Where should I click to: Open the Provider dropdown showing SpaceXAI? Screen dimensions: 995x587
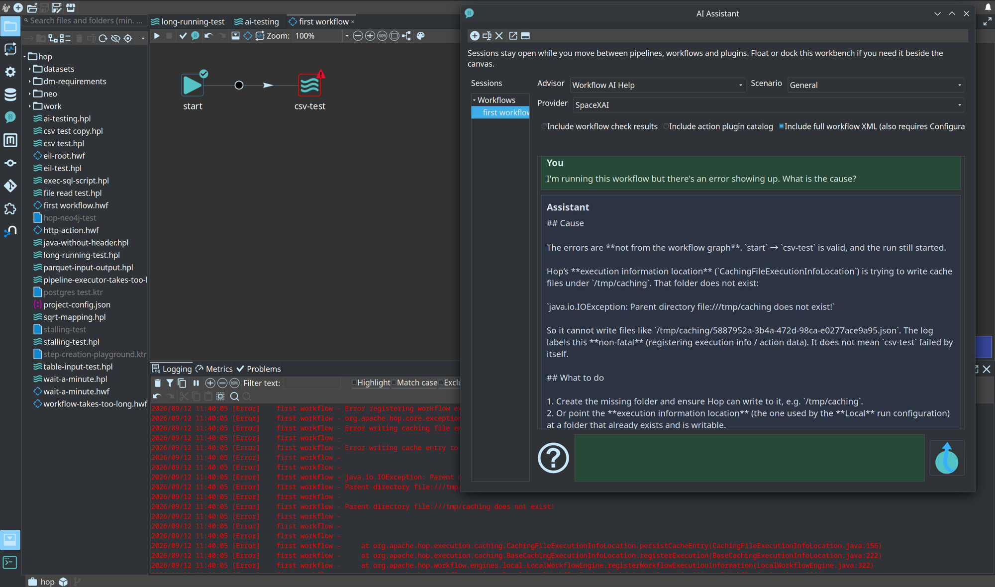point(768,105)
